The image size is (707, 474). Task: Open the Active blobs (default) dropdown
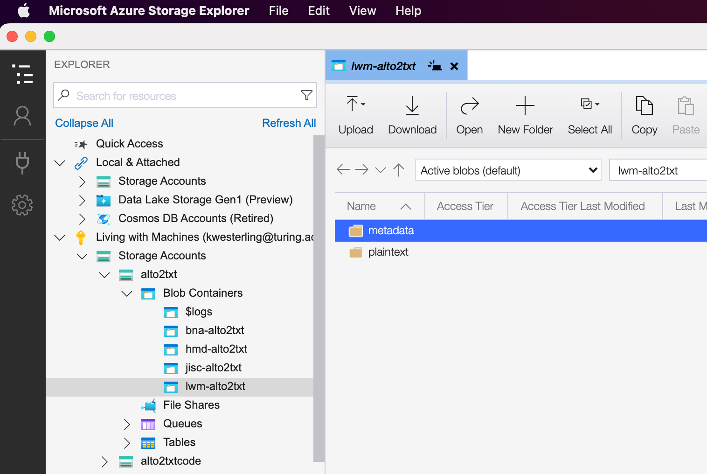[x=508, y=170]
